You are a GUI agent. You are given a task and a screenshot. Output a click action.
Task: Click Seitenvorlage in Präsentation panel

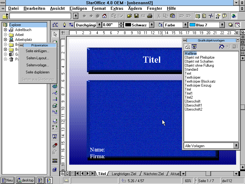point(37,65)
